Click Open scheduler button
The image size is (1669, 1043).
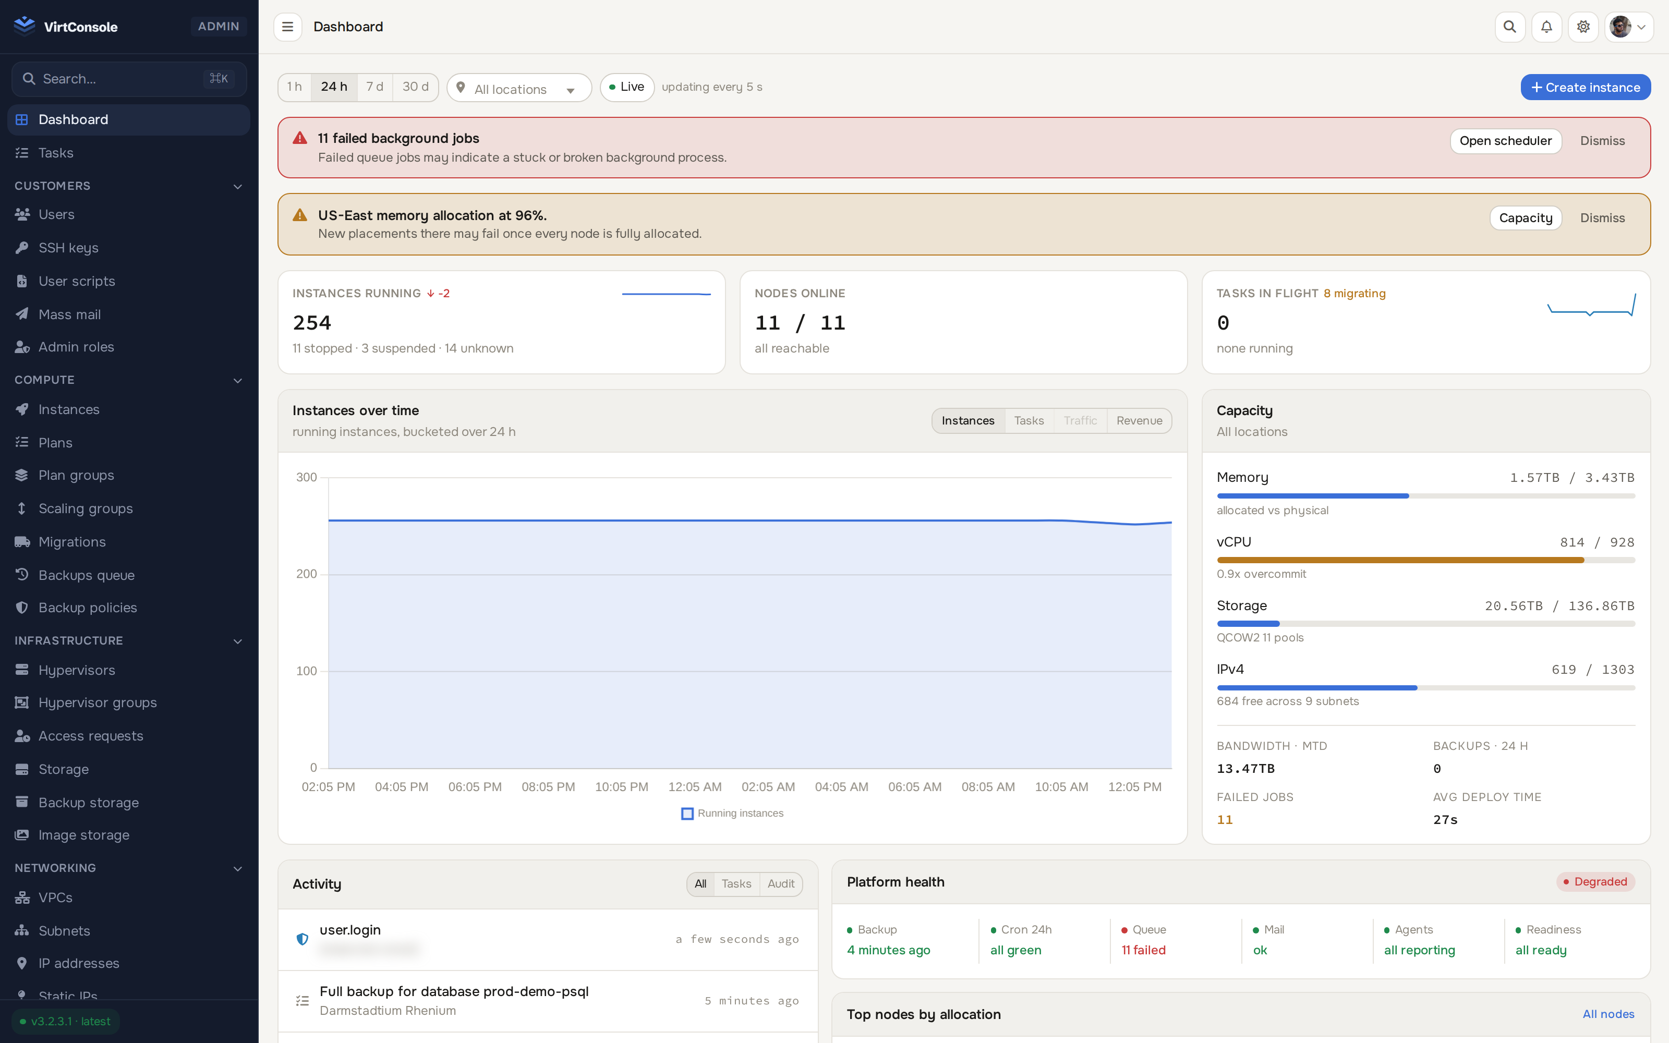click(x=1505, y=141)
